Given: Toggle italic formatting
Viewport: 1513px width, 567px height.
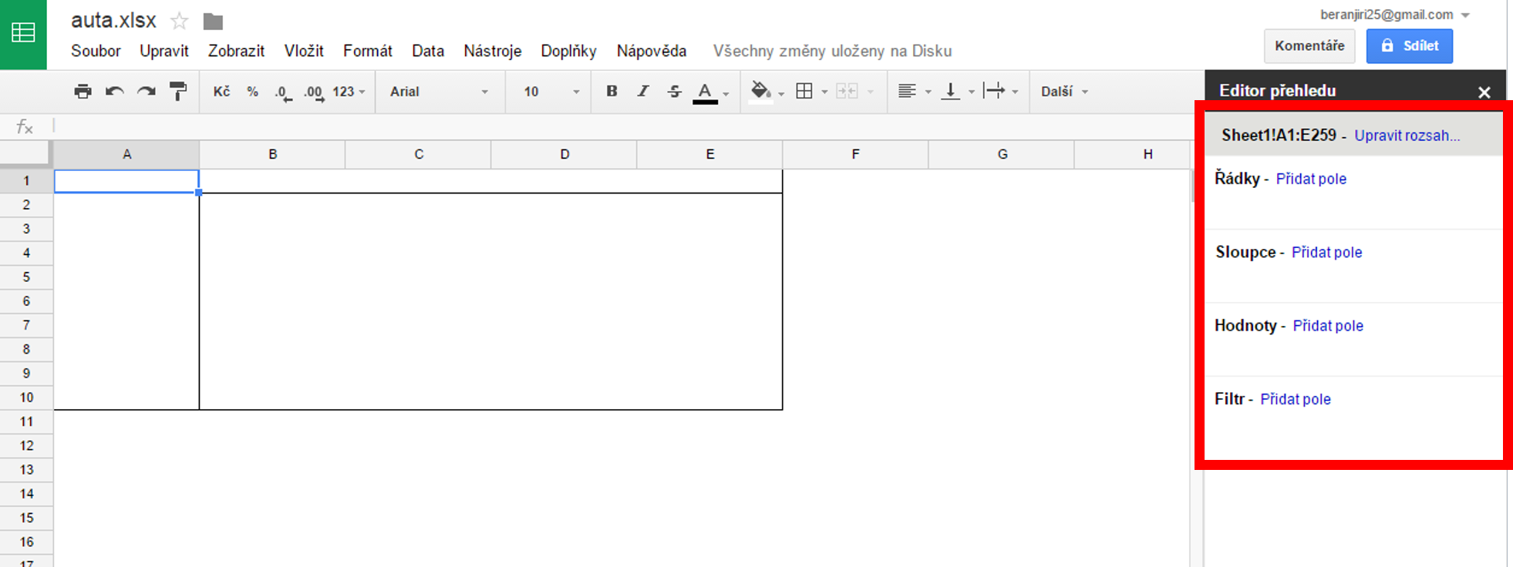Looking at the screenshot, I should coord(642,91).
